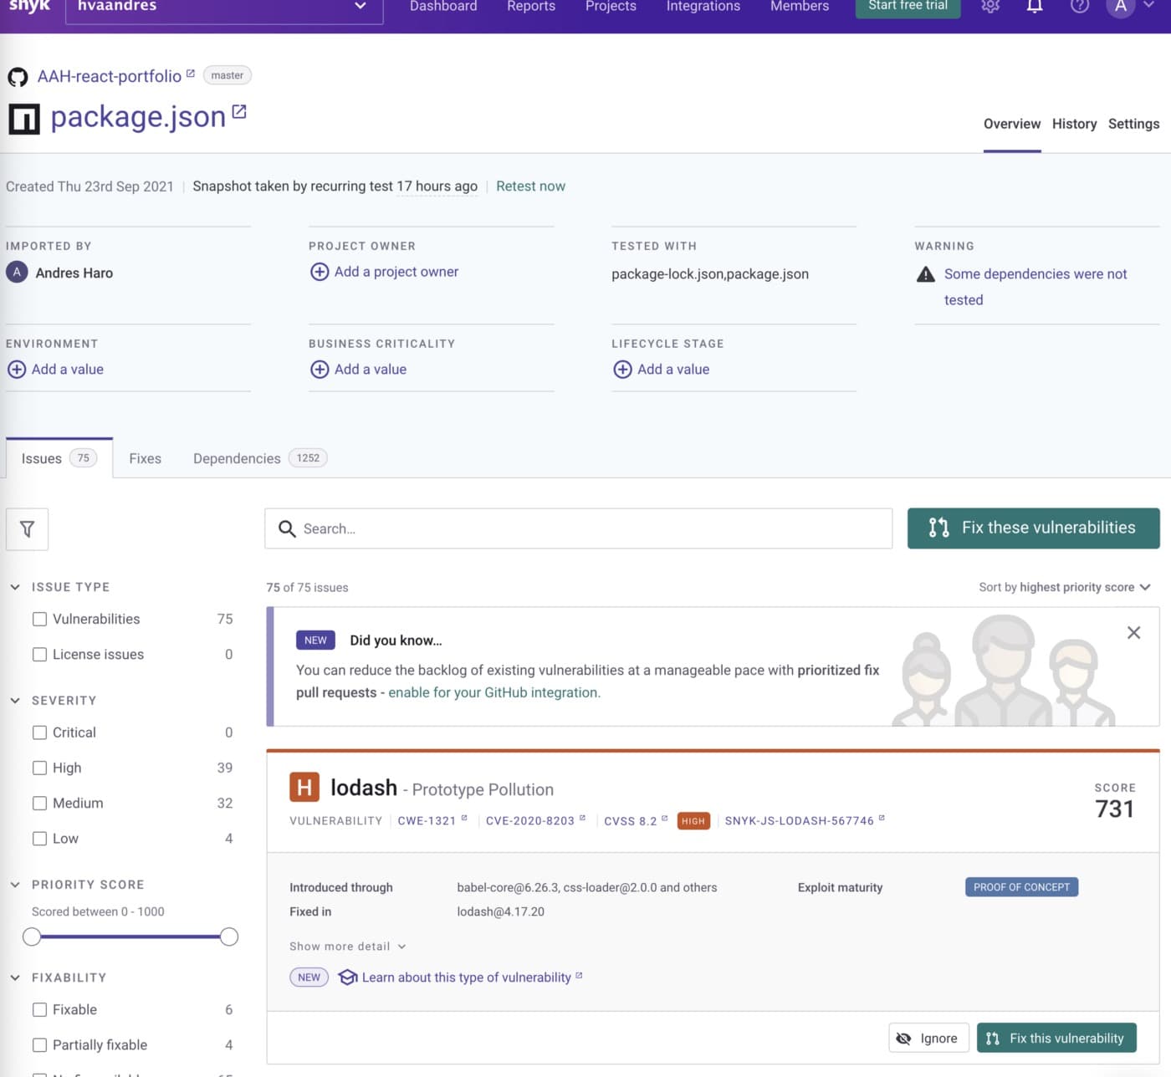Check the Partially fixable checkbox
The height and width of the screenshot is (1077, 1171).
click(x=39, y=1045)
